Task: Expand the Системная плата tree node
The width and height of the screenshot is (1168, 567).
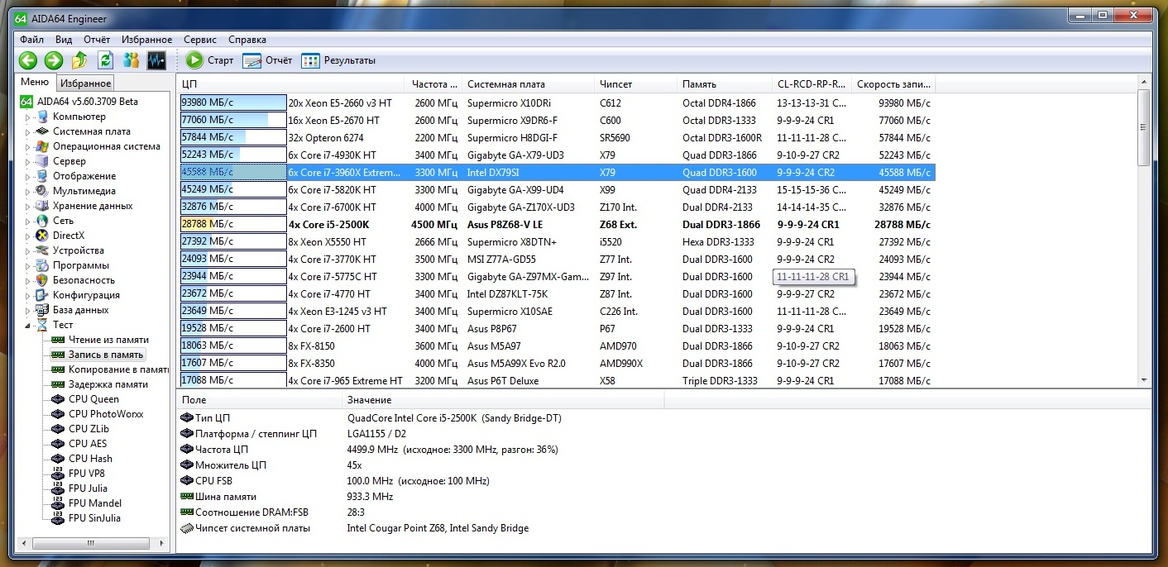Action: 27,131
